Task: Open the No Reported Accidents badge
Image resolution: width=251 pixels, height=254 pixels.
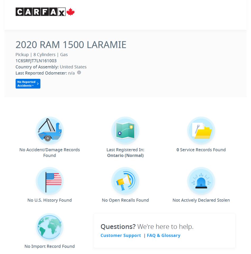Action: 26,84
